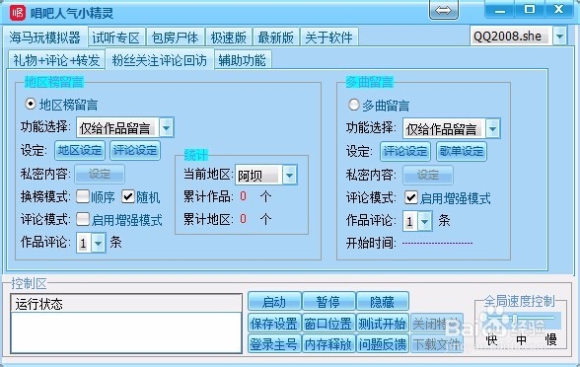Click 评论设定 button in 地区榜留言 group
Viewport: 580px width, 367px height.
[x=135, y=151]
